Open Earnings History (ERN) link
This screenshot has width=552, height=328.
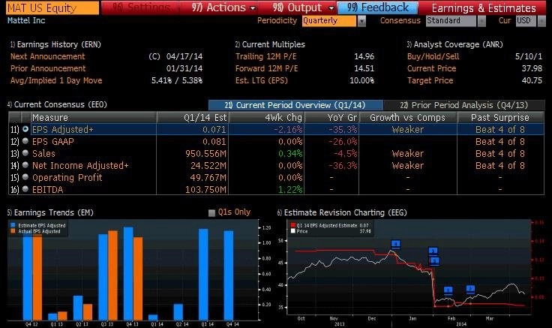55,44
